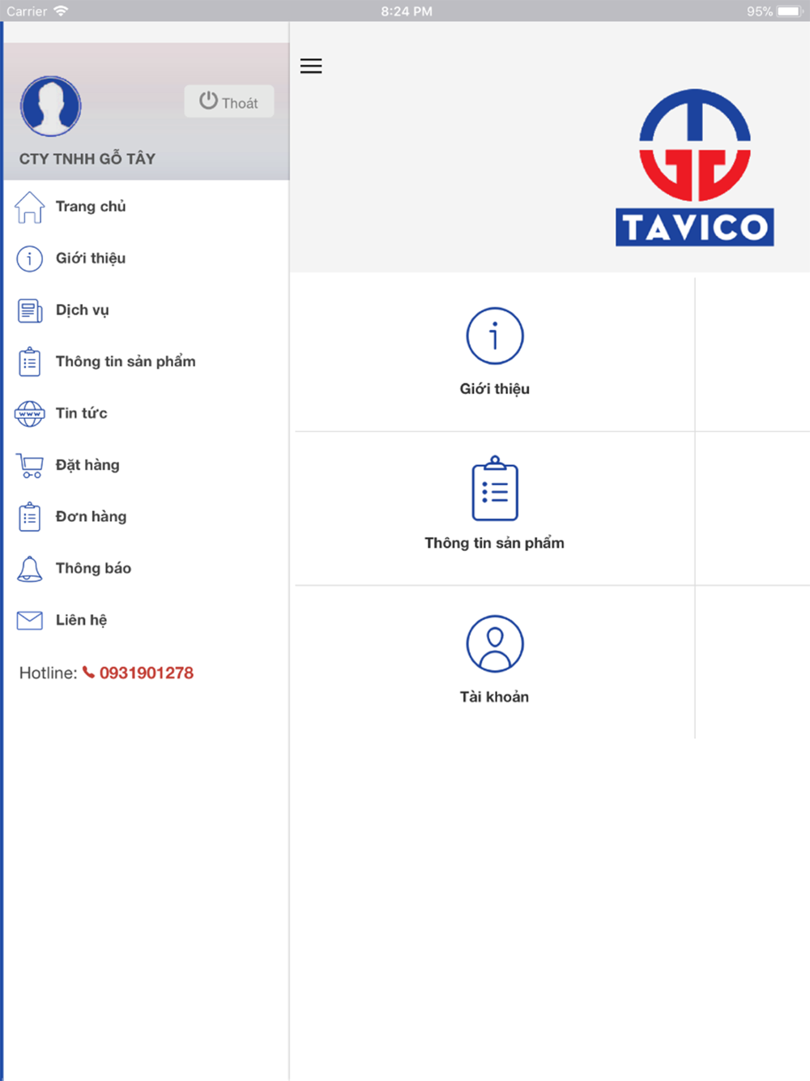This screenshot has width=810, height=1081.
Task: Open Đơn hàng clipboard icon
Action: (30, 517)
